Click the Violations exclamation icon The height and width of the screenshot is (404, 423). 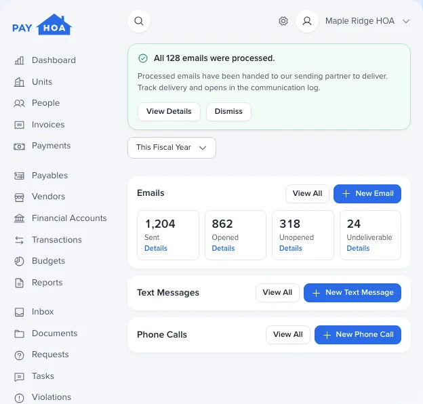pyautogui.click(x=19, y=398)
